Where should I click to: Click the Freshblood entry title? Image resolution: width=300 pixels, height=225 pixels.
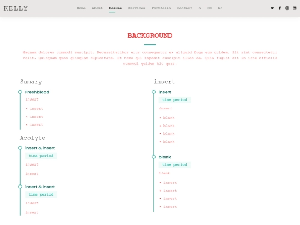click(37, 92)
